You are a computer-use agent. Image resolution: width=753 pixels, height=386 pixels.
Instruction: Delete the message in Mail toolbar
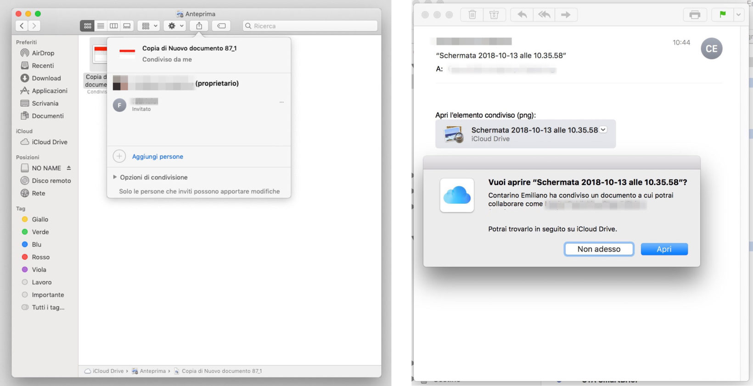(472, 15)
